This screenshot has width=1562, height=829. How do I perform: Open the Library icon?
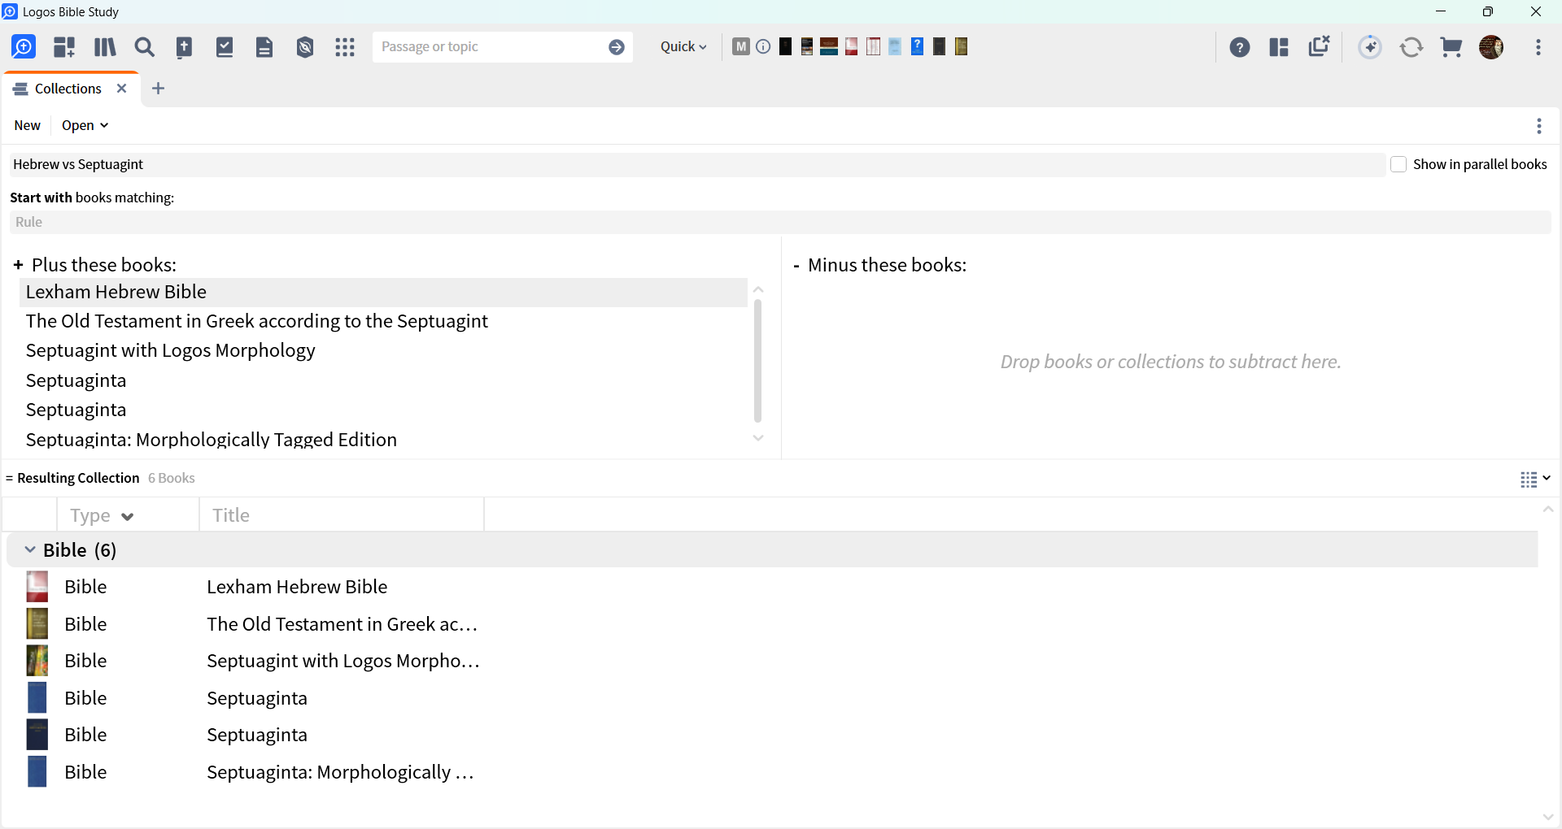[x=105, y=47]
